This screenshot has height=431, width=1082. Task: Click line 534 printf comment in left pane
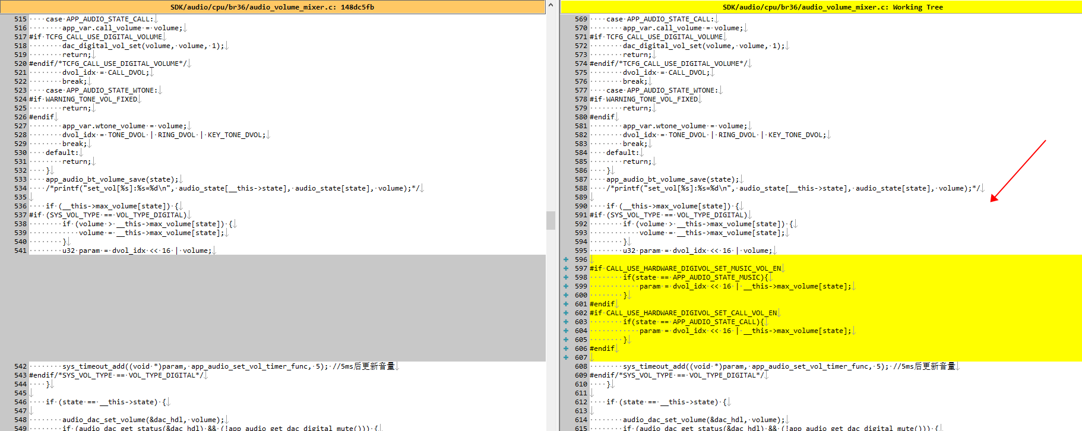point(233,188)
